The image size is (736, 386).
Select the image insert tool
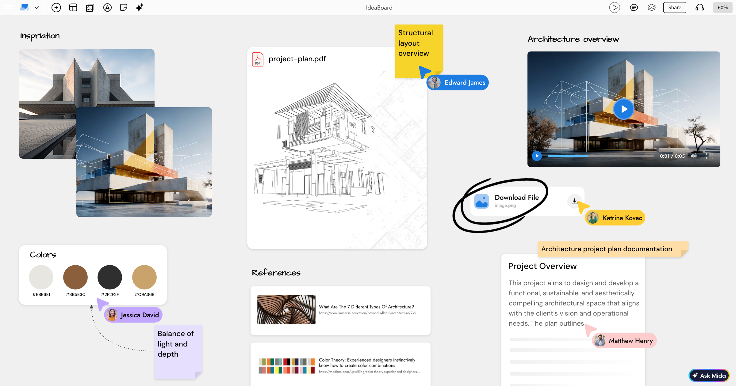point(90,7)
